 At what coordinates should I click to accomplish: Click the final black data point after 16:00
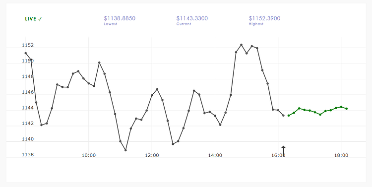tap(283, 116)
